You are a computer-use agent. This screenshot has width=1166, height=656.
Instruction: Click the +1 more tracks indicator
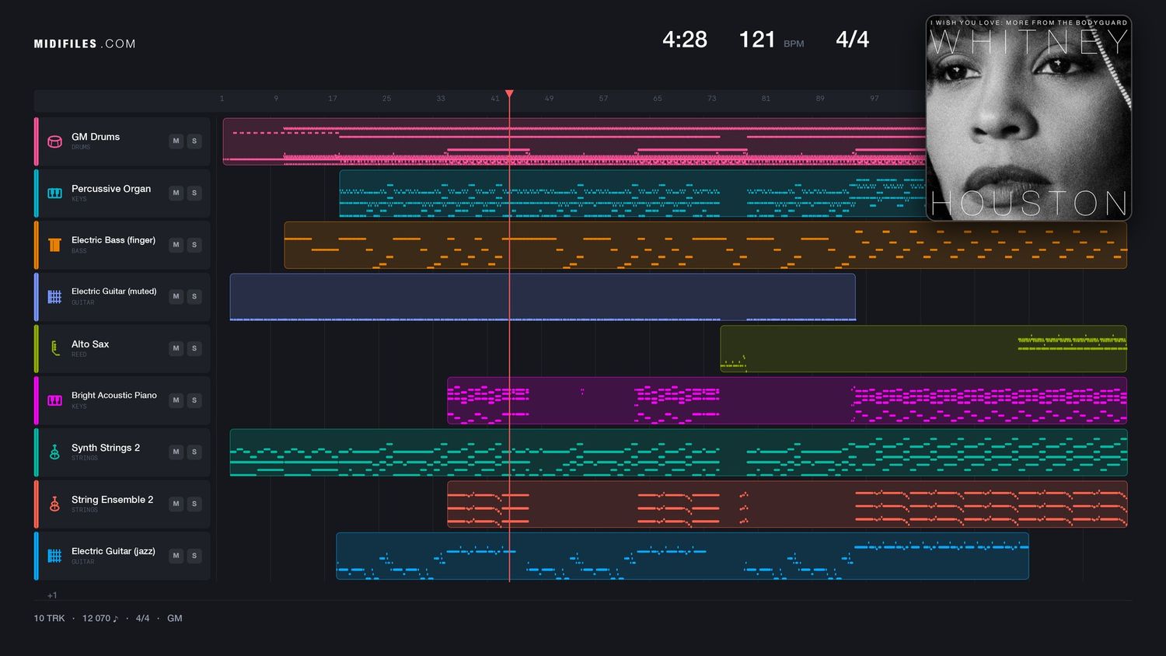pyautogui.click(x=52, y=595)
